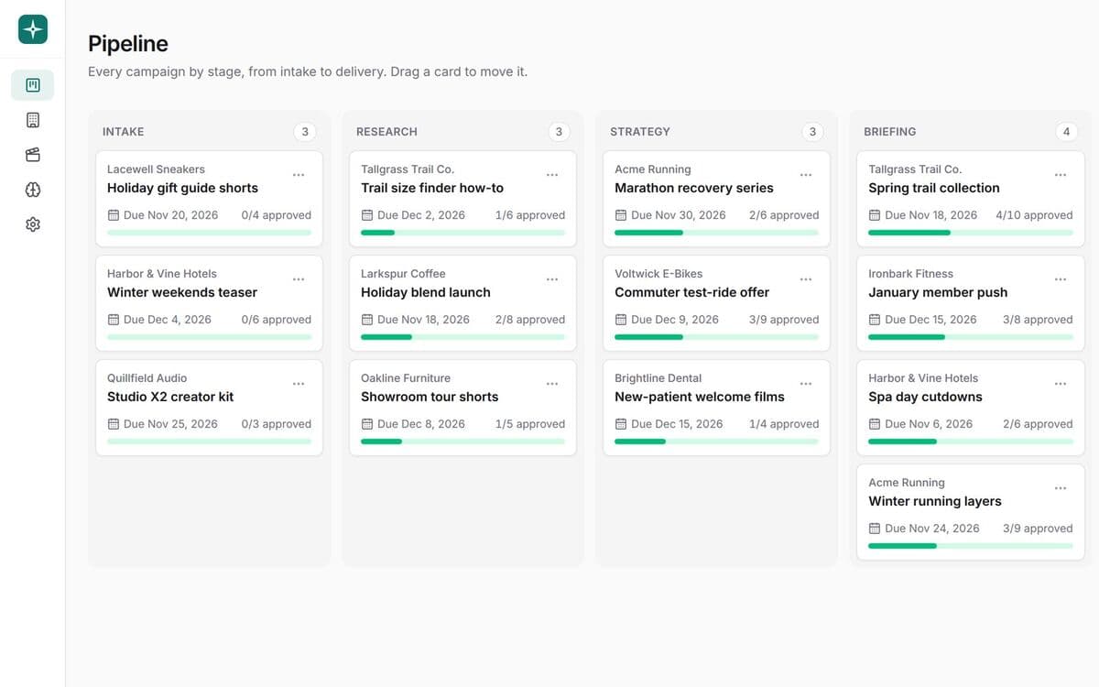Open more options for Holiday gift guide shorts
This screenshot has width=1099, height=687.
299,175
